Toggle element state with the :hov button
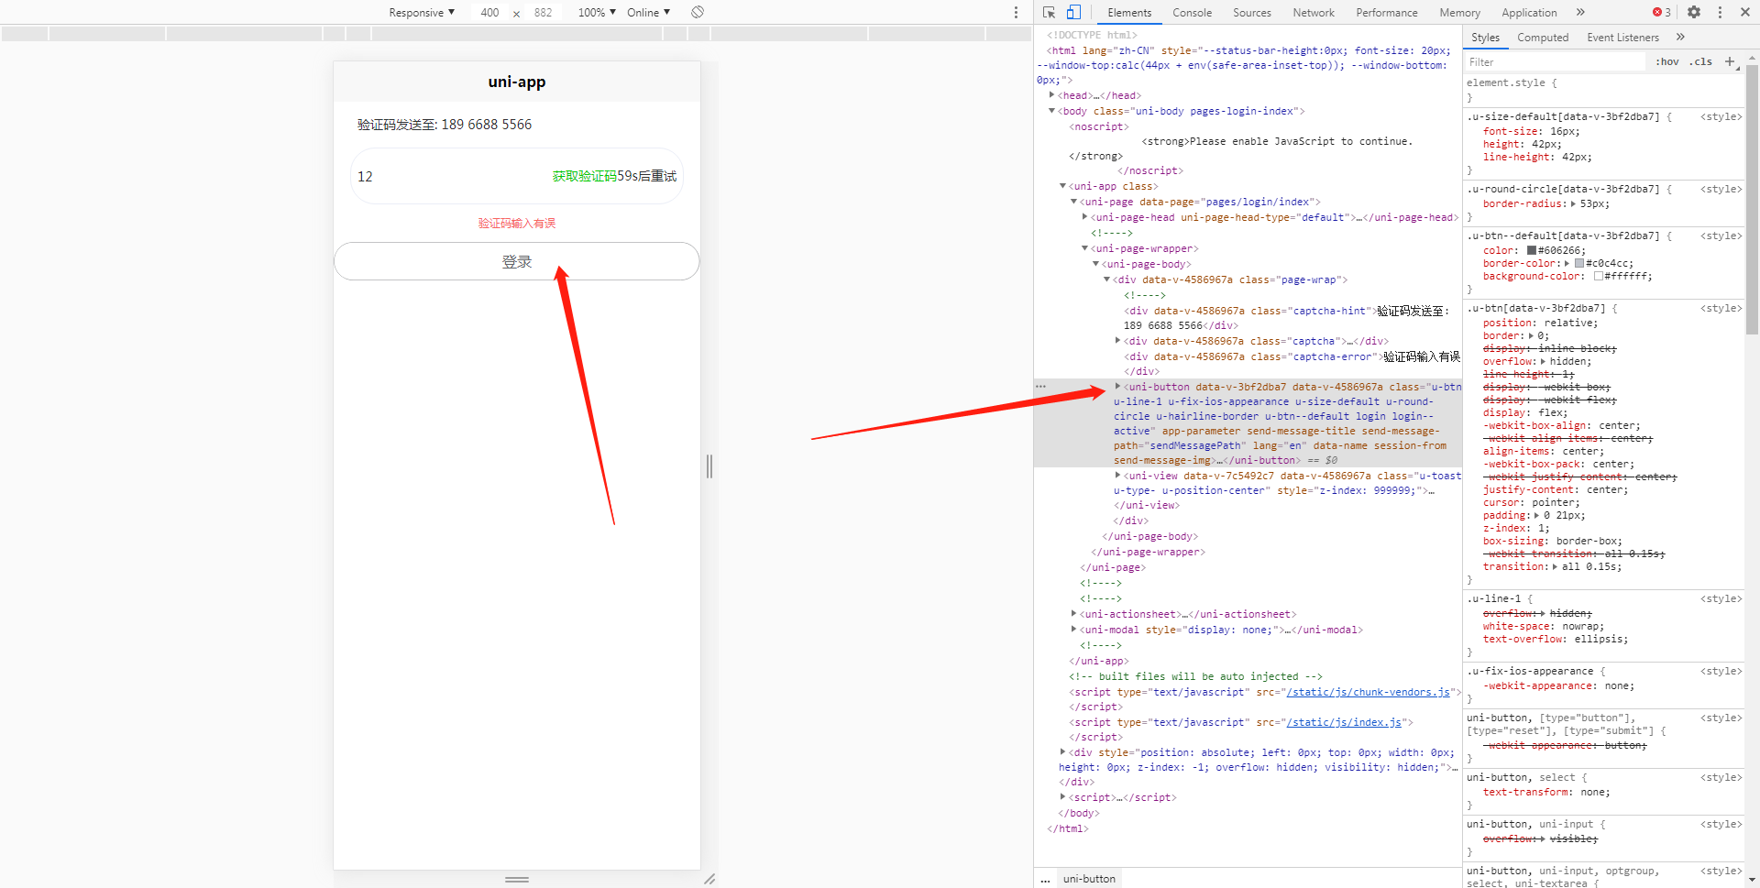The image size is (1760, 888). [1666, 61]
